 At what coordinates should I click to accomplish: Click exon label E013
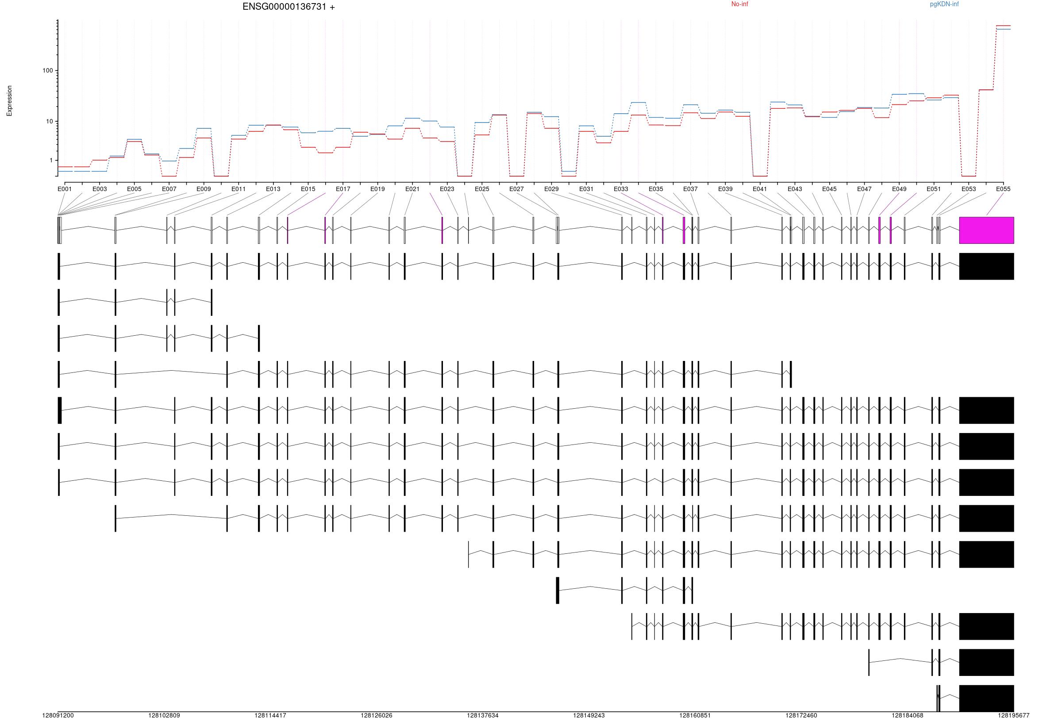273,189
